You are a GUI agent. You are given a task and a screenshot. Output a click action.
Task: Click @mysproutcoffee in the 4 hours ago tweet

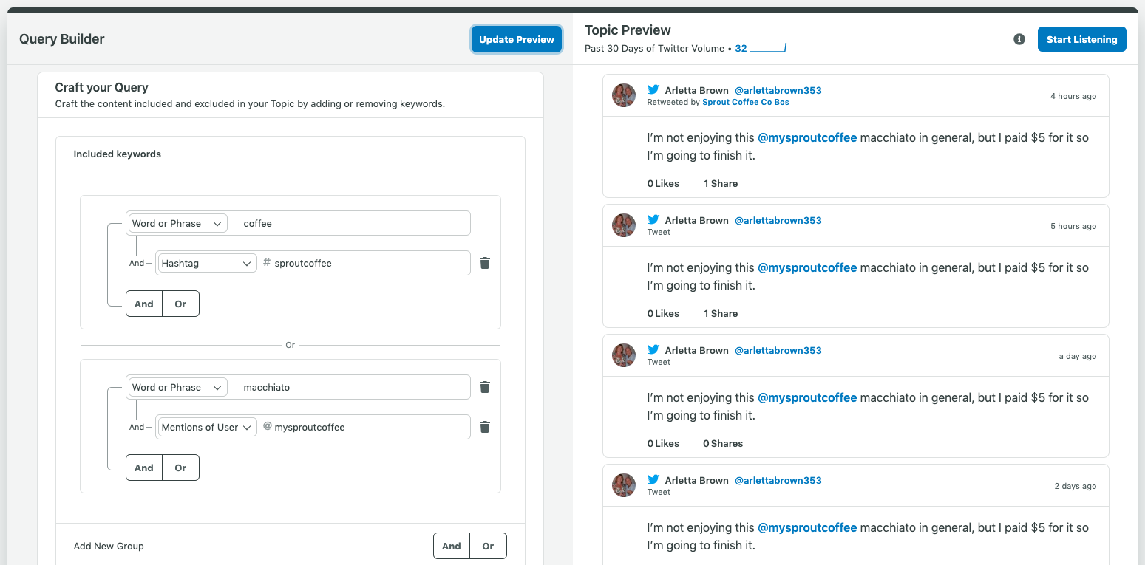[x=807, y=137]
